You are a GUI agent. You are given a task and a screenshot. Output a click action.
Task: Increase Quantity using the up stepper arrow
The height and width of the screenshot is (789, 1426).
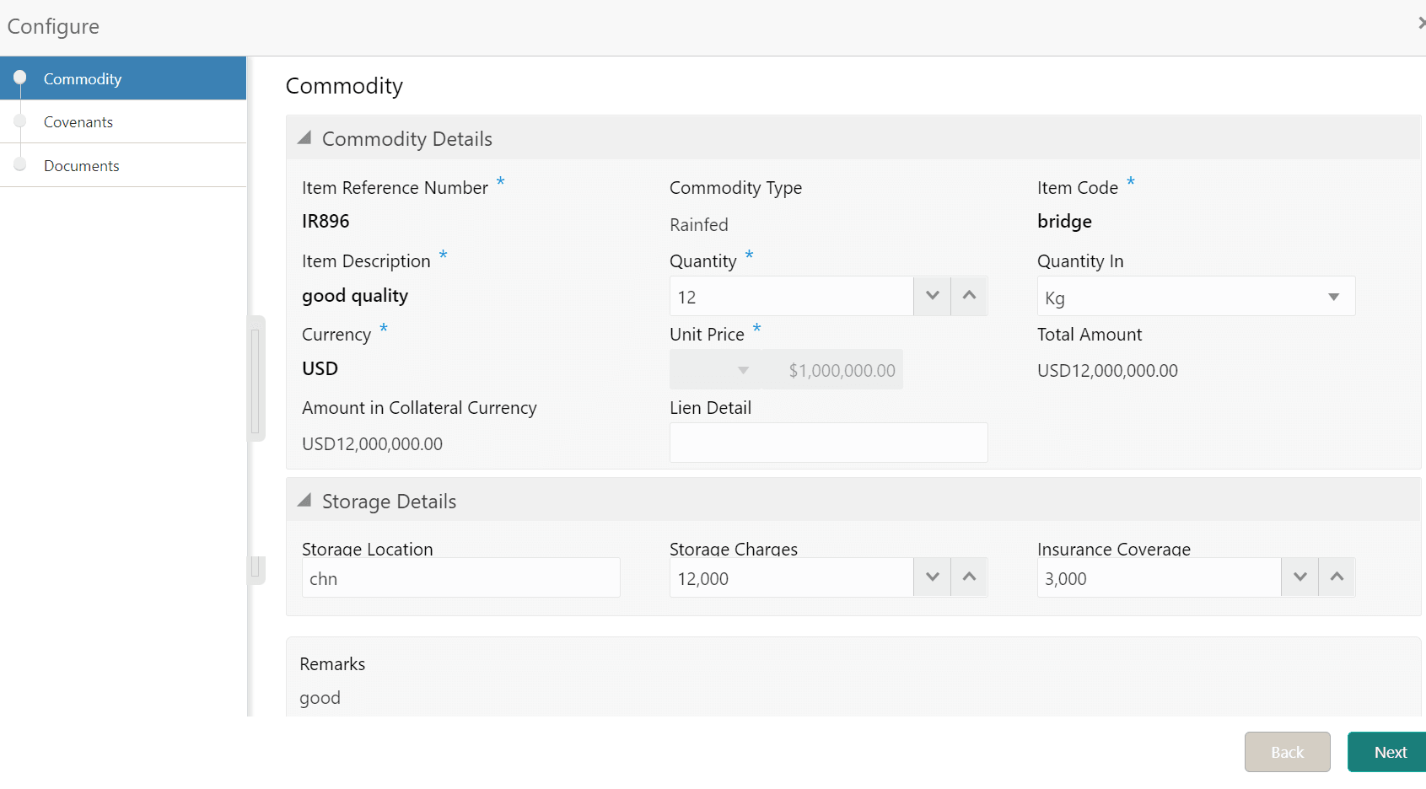(969, 296)
